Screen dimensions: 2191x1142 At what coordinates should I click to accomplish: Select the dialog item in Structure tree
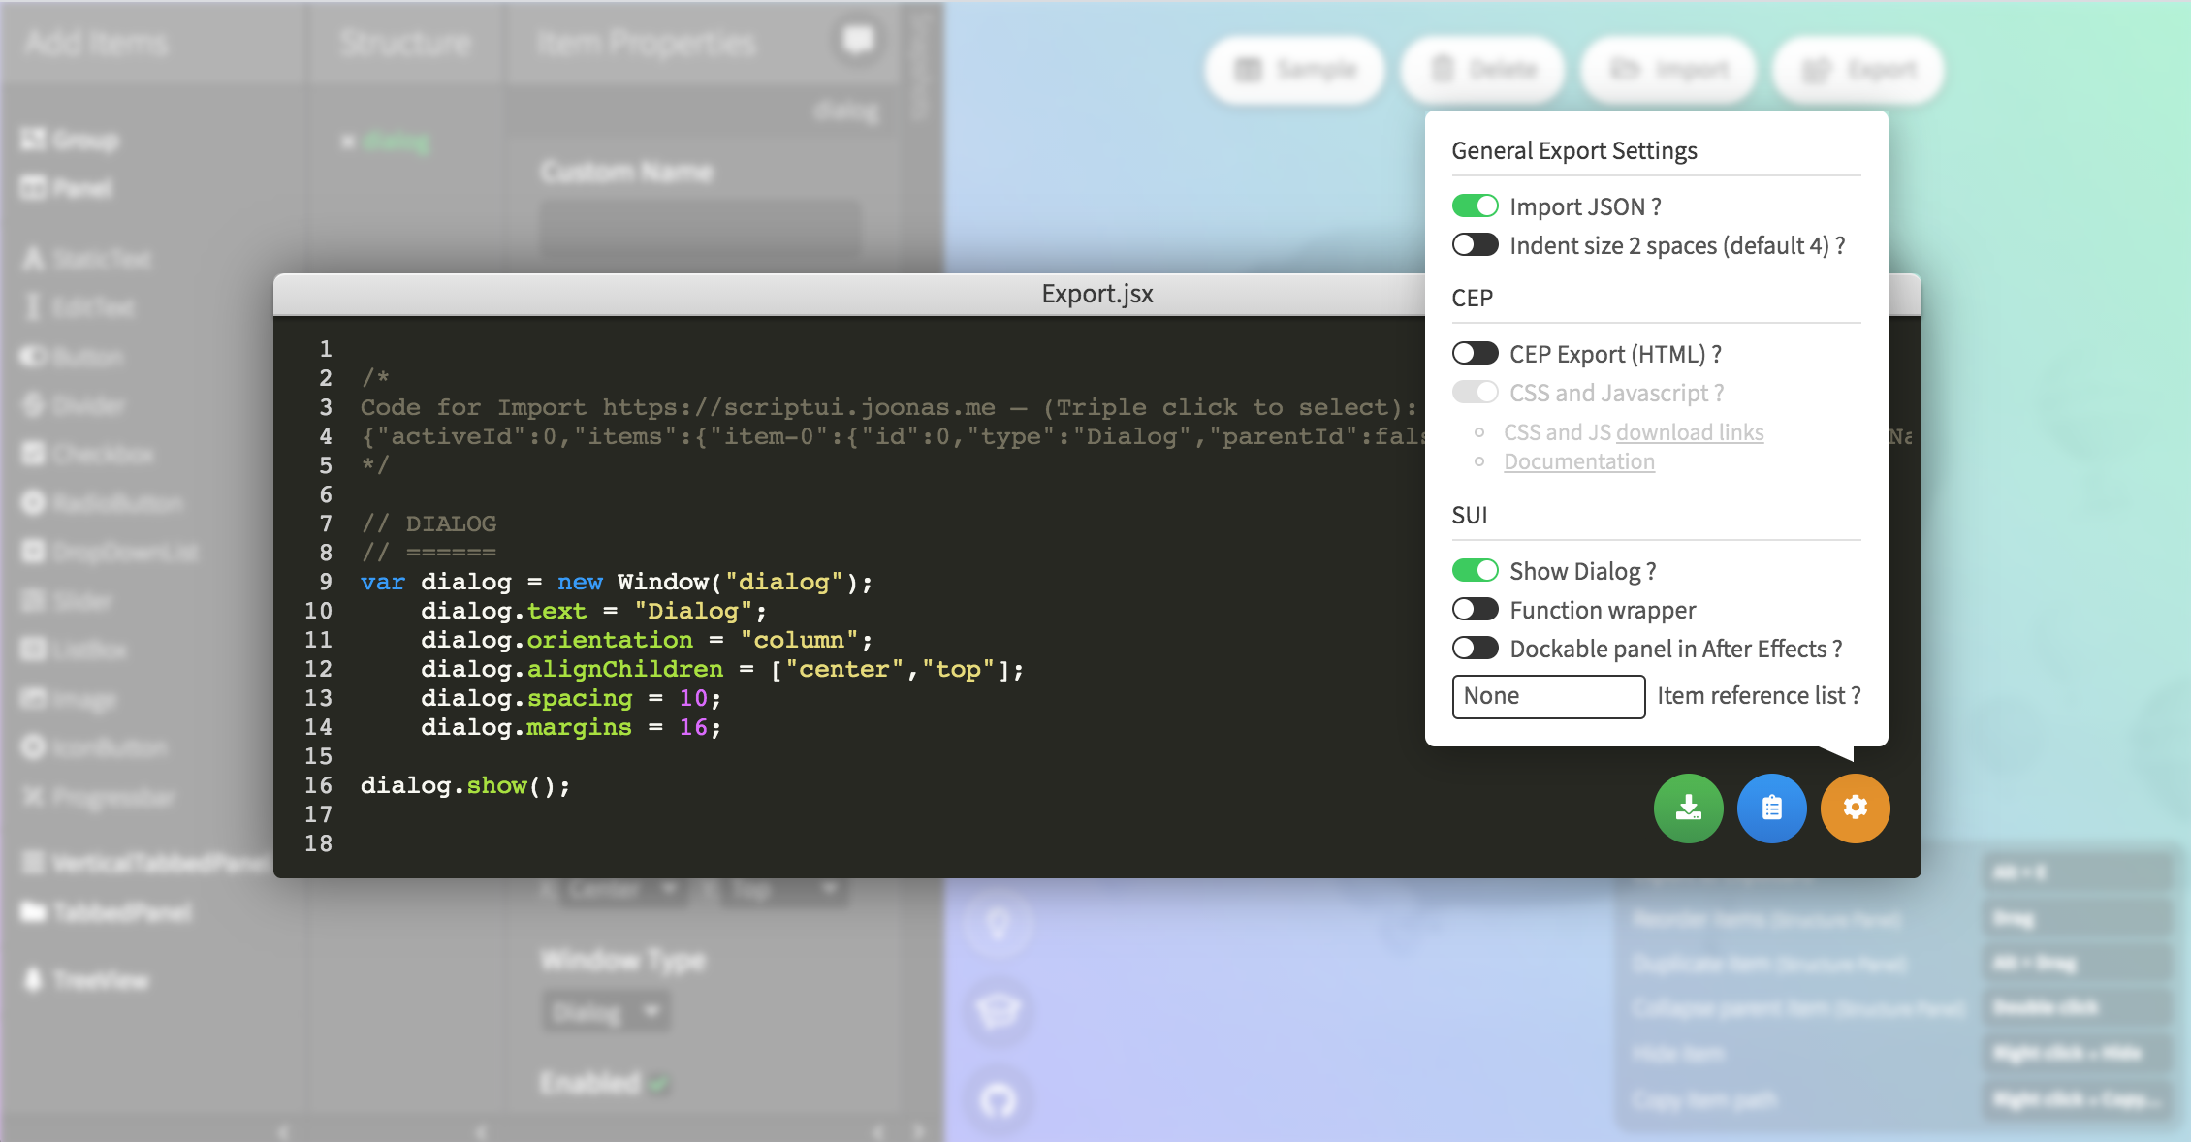click(396, 143)
